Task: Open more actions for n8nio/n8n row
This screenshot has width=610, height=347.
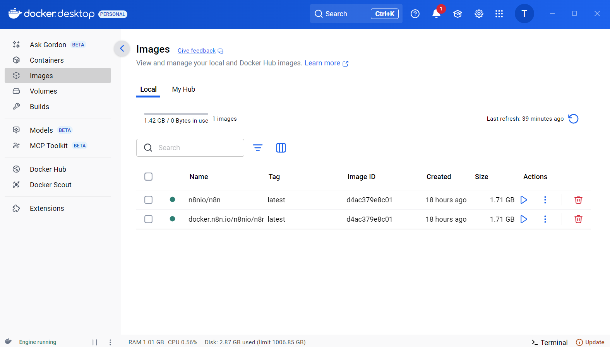Action: point(545,200)
